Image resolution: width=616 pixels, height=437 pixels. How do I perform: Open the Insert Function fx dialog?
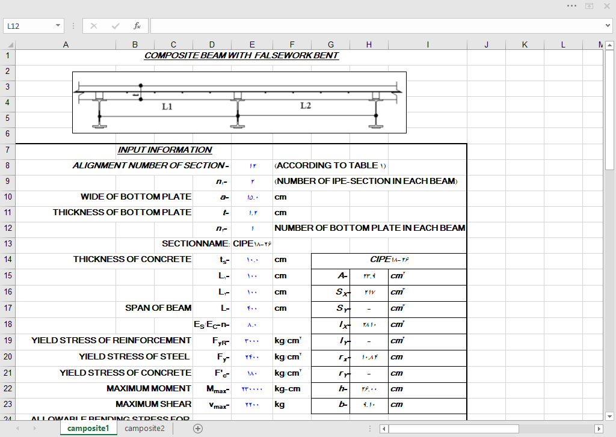(137, 26)
